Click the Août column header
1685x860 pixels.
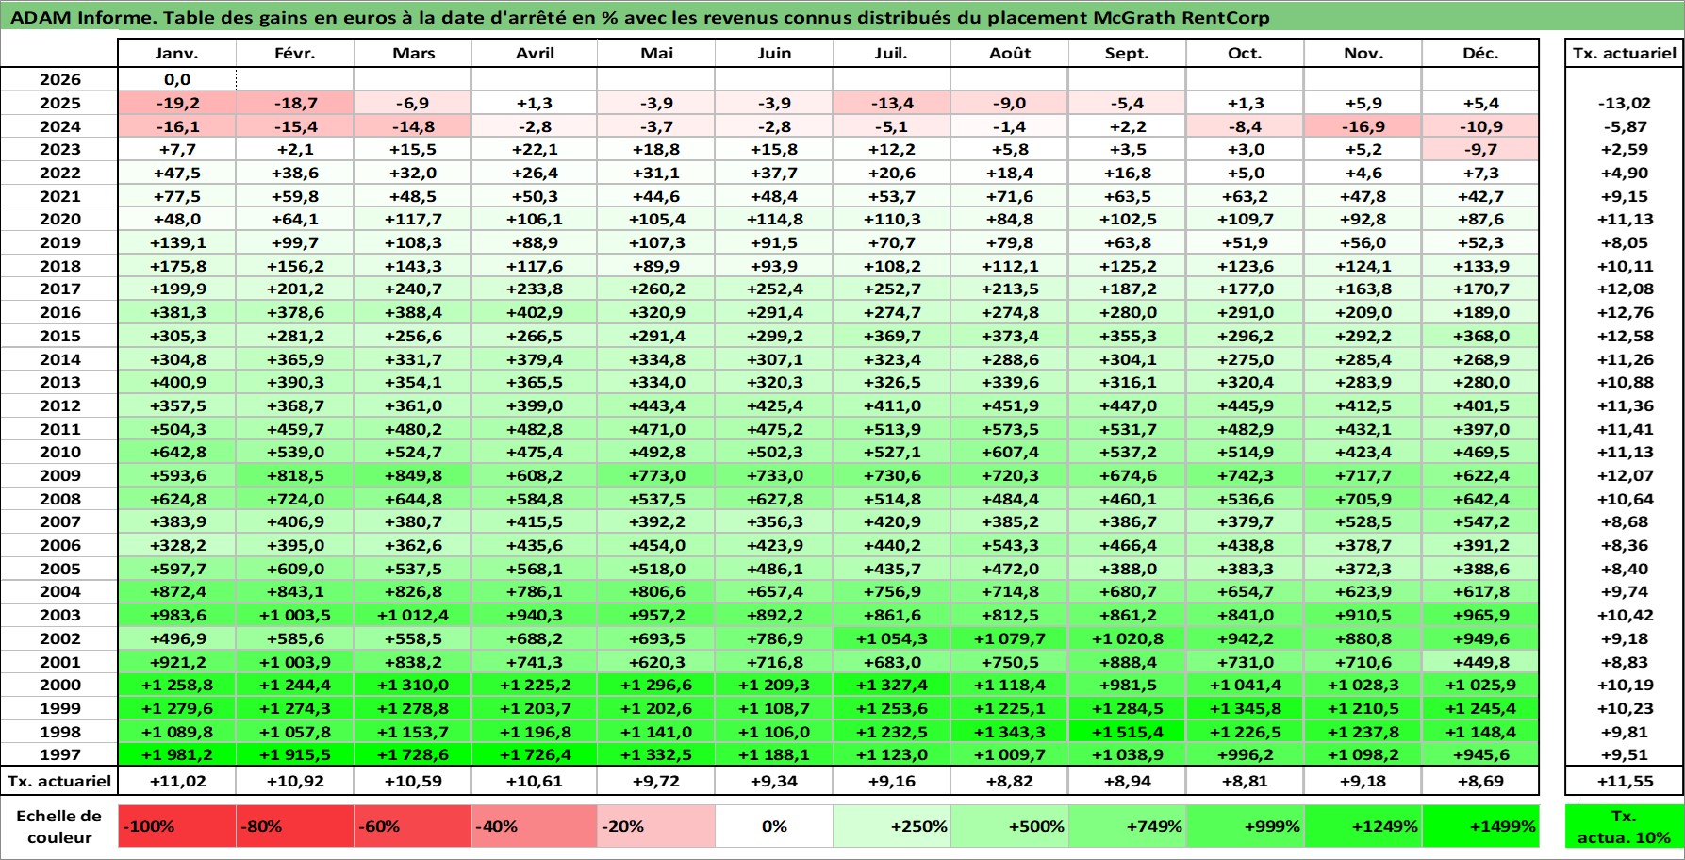point(1010,53)
